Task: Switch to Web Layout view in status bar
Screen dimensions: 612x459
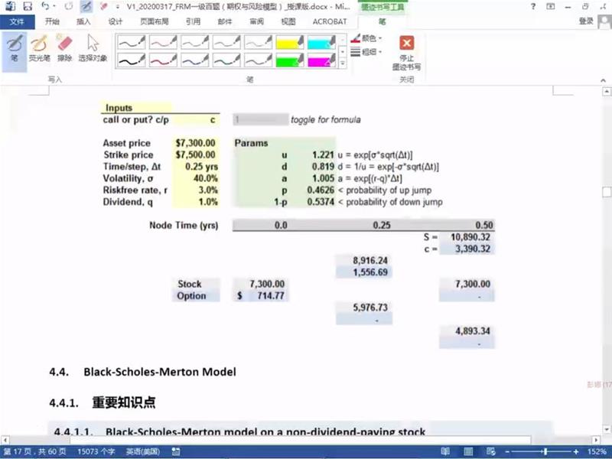Action: tap(490, 452)
